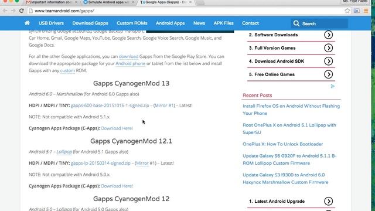Click arrow icon for Full Version Games
Viewport: 375px width, 211px height.
pyautogui.click(x=328, y=48)
